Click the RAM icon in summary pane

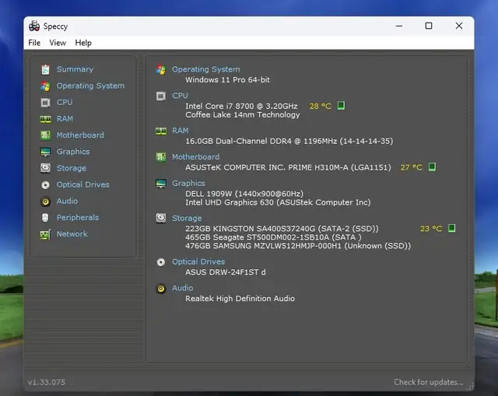[161, 131]
